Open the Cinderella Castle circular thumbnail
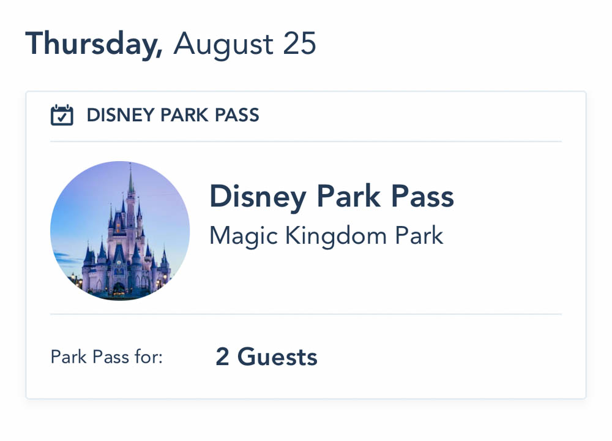The width and height of the screenshot is (612, 441). [120, 231]
